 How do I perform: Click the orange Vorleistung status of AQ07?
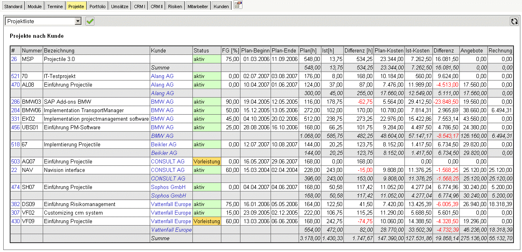207,161
